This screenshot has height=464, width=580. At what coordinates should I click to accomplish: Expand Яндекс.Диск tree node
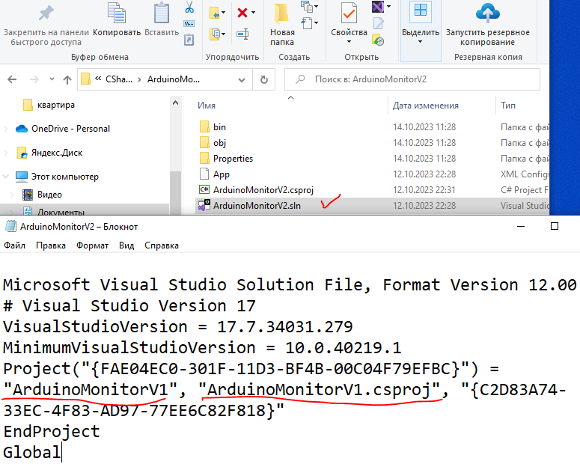click(5, 153)
